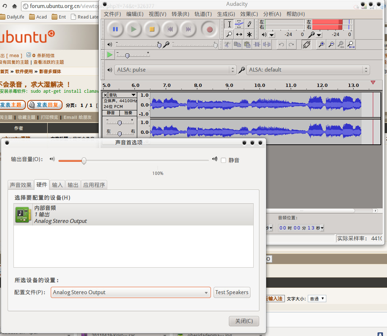Close the audio track with its X button

105,95
